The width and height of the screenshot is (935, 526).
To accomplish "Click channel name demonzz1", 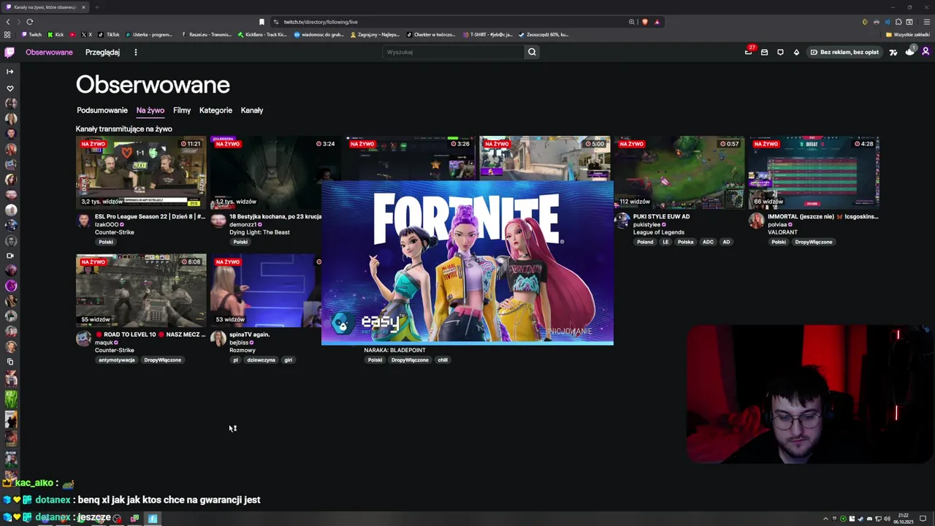I will point(243,224).
